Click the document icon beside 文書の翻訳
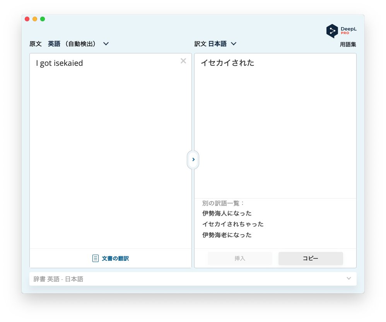 click(96, 258)
